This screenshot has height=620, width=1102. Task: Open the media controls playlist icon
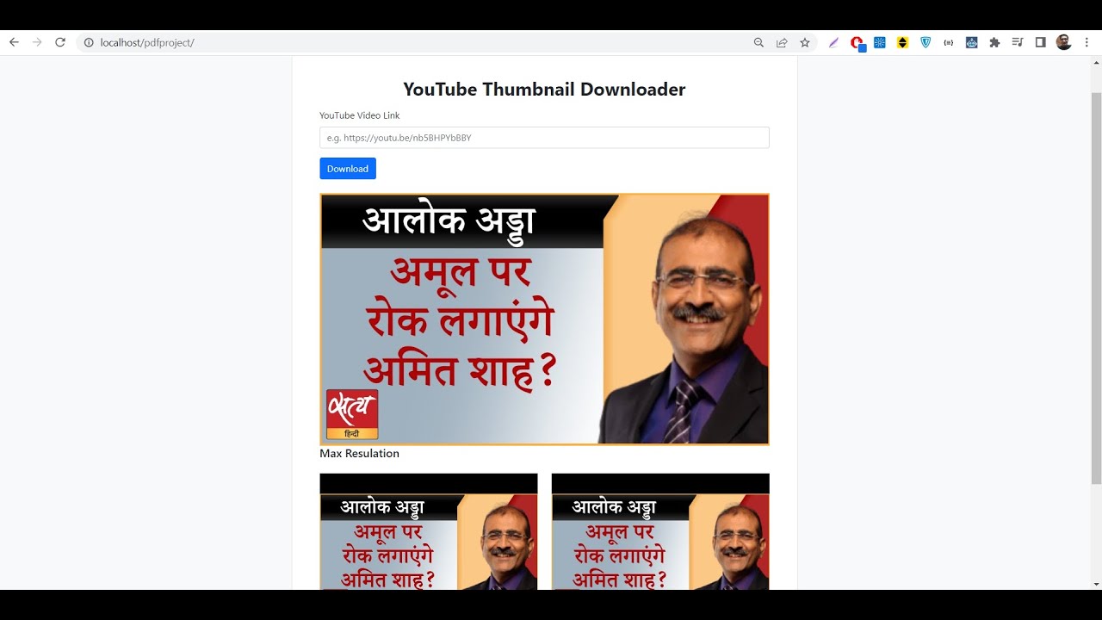[1018, 42]
